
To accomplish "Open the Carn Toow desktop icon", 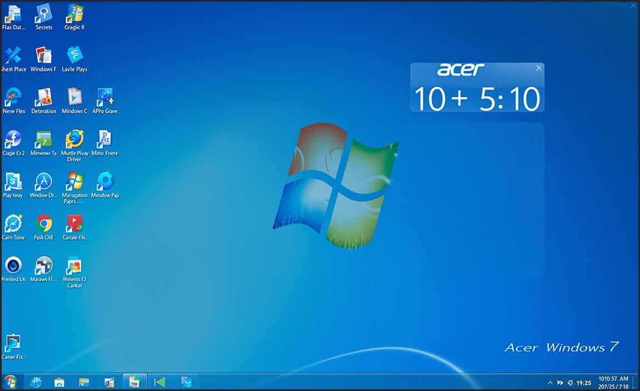I will pyautogui.click(x=13, y=227).
